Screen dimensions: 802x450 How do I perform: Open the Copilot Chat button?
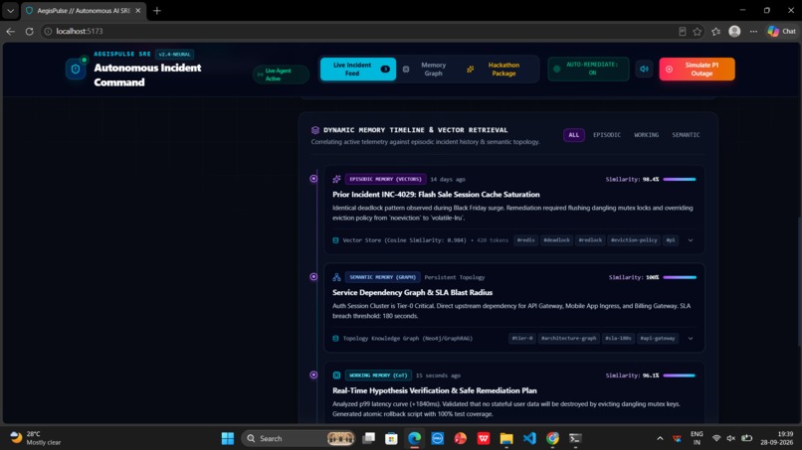781,31
